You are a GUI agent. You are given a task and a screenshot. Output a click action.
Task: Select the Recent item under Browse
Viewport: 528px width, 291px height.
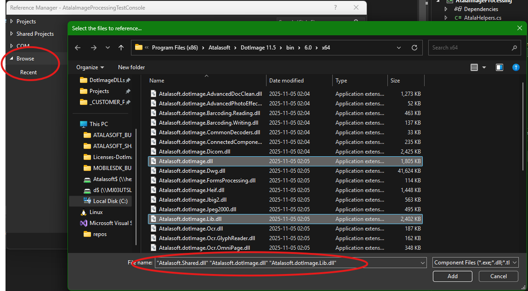point(28,72)
